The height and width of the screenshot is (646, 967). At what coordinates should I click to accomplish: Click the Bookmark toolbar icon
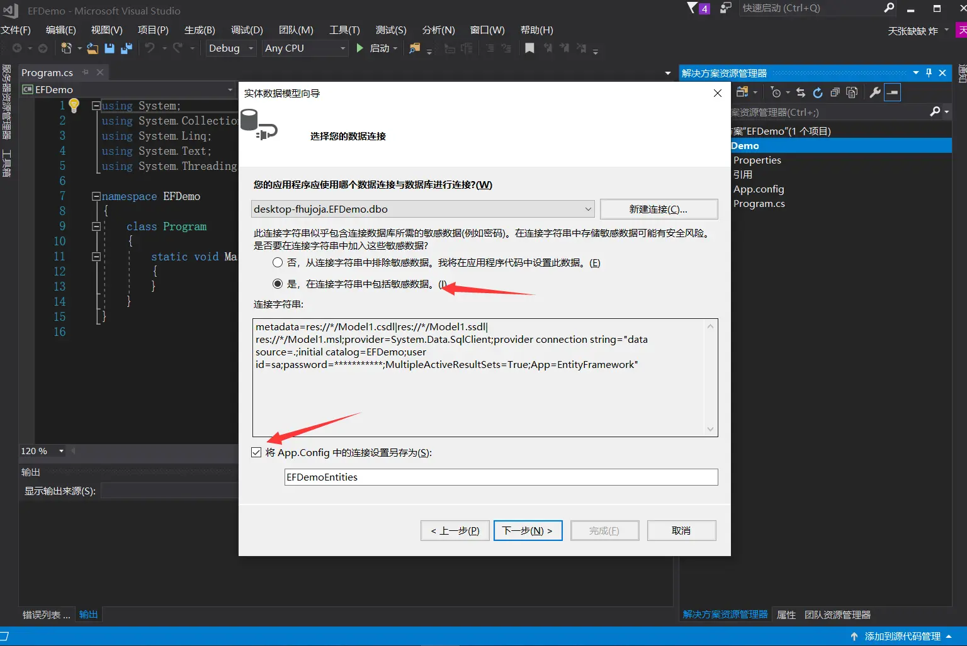click(x=529, y=48)
